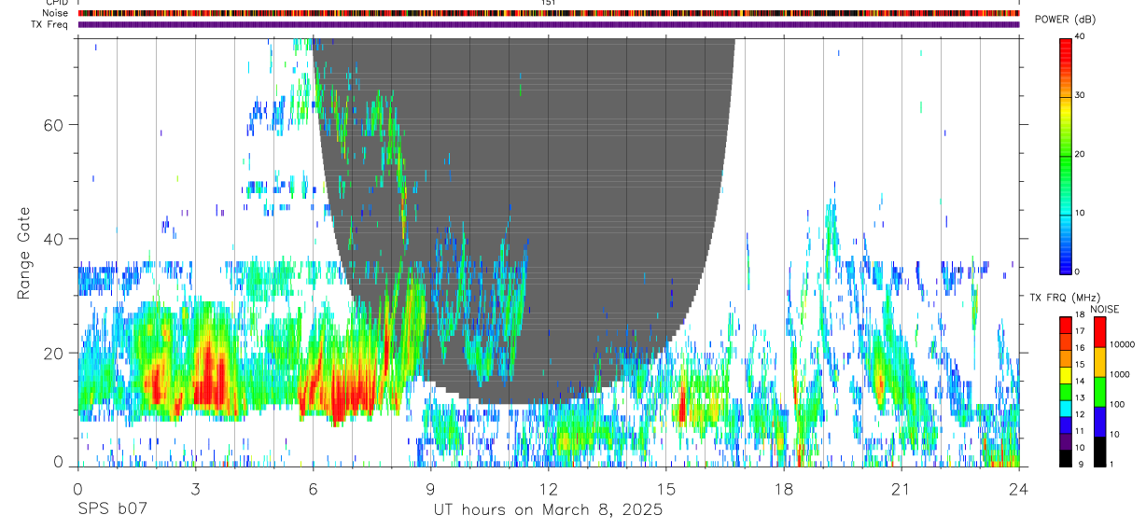Click the 'POWER (dB)' legend title
This screenshot has width=1146, height=529.
pyautogui.click(x=1066, y=20)
